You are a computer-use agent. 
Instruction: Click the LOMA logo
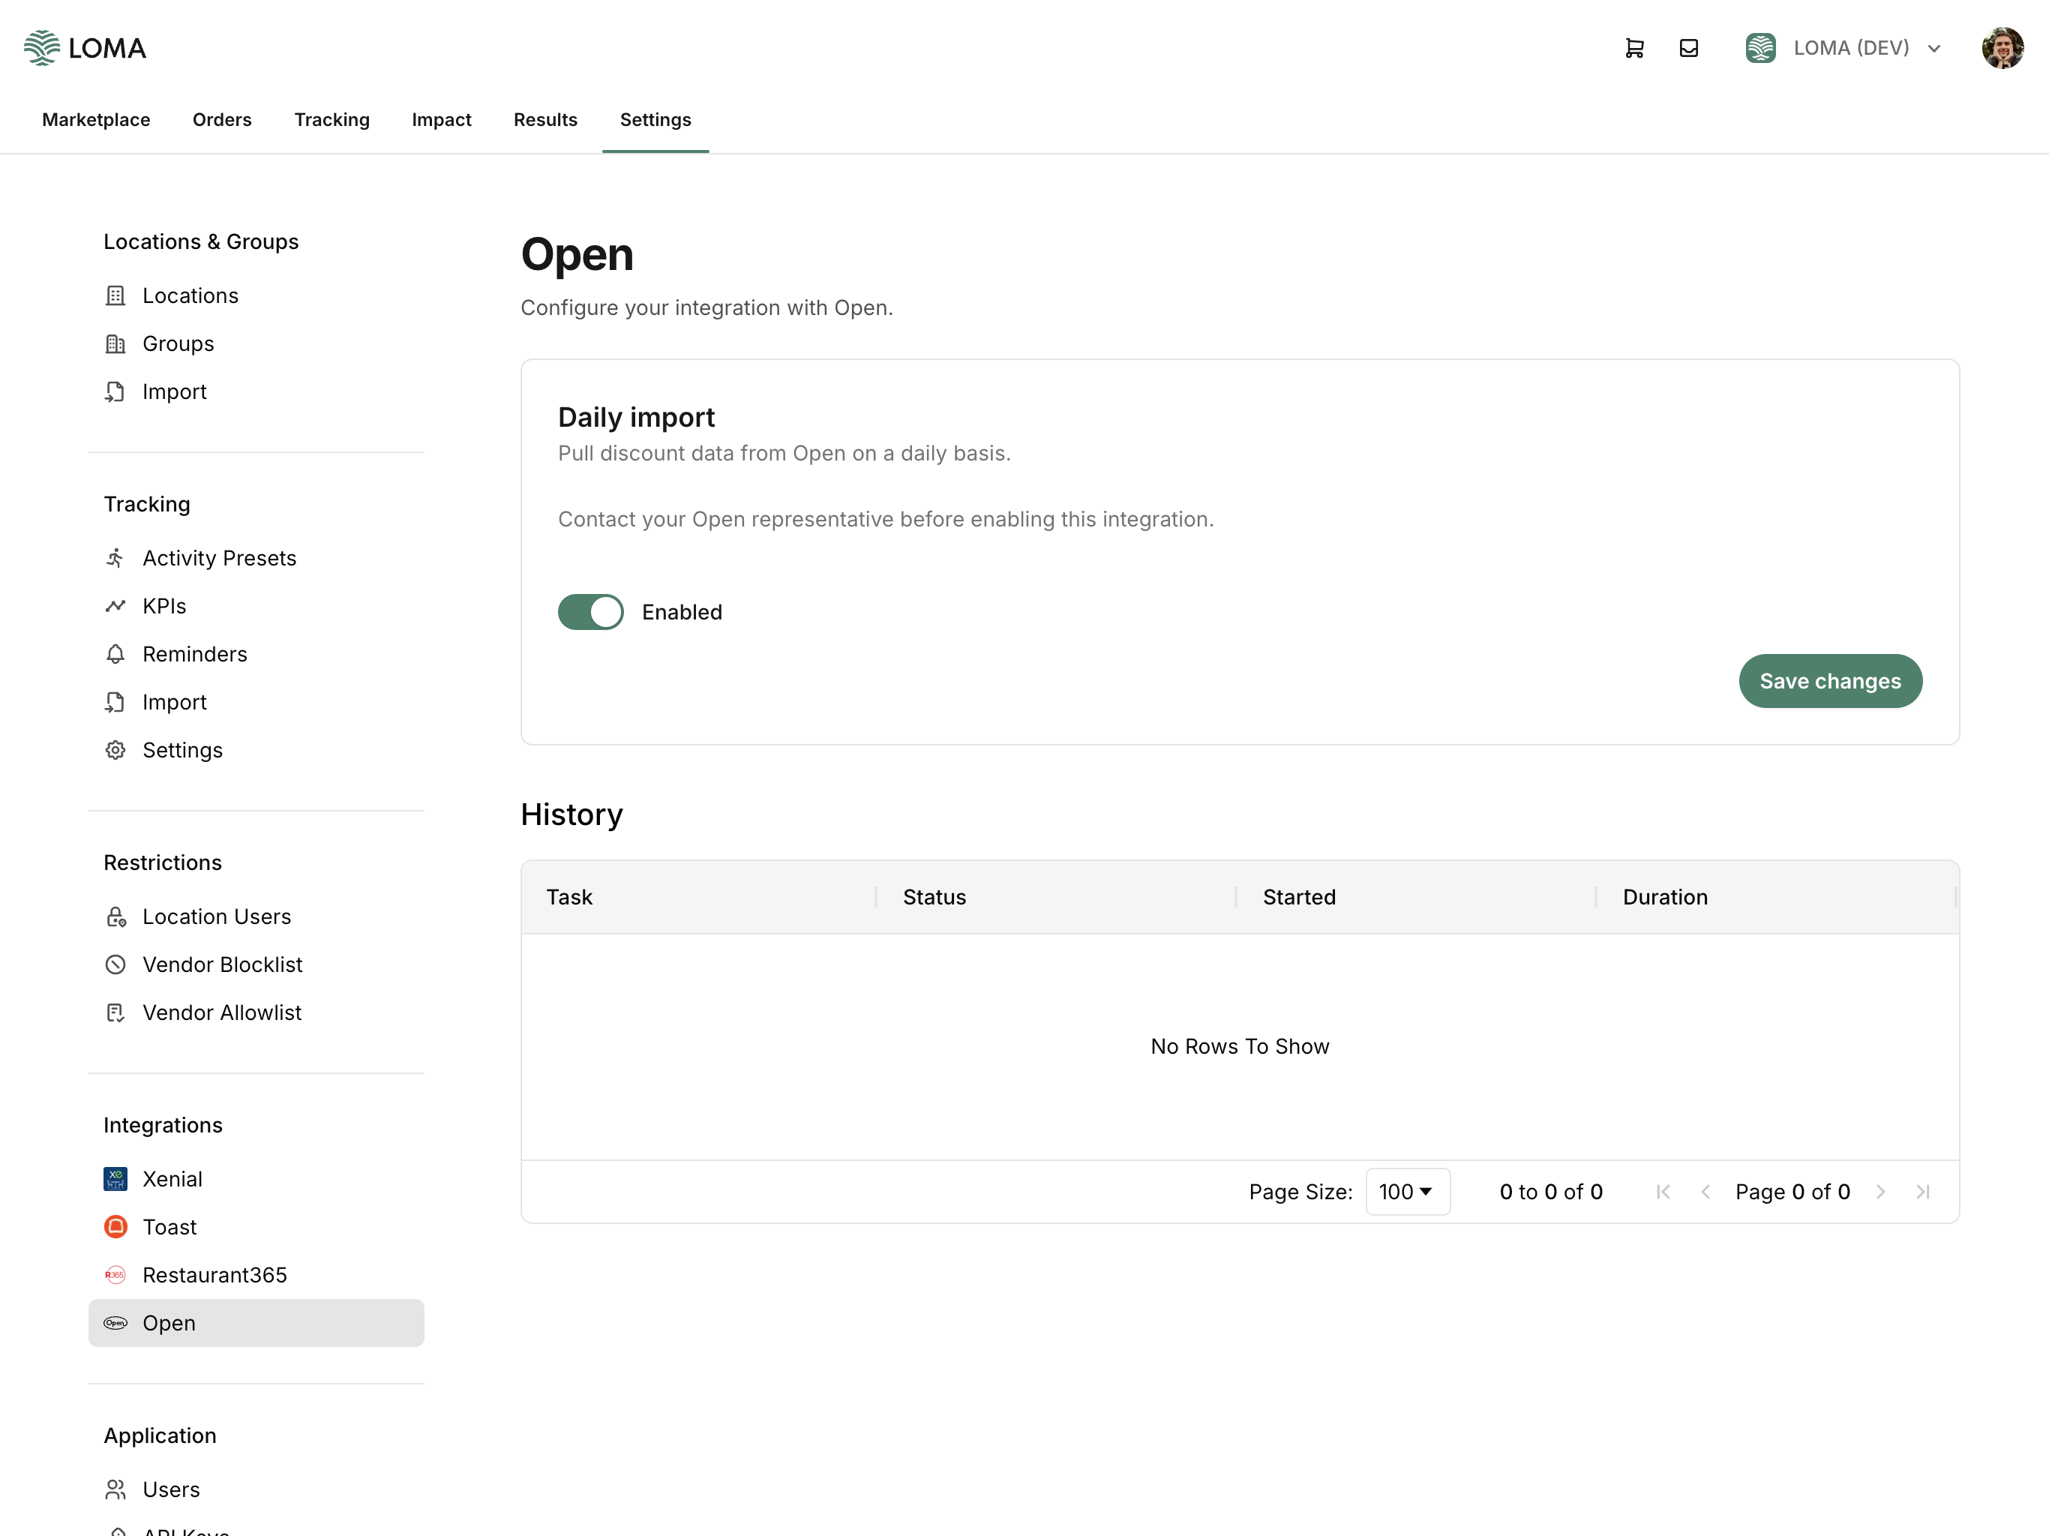pyautogui.click(x=85, y=47)
